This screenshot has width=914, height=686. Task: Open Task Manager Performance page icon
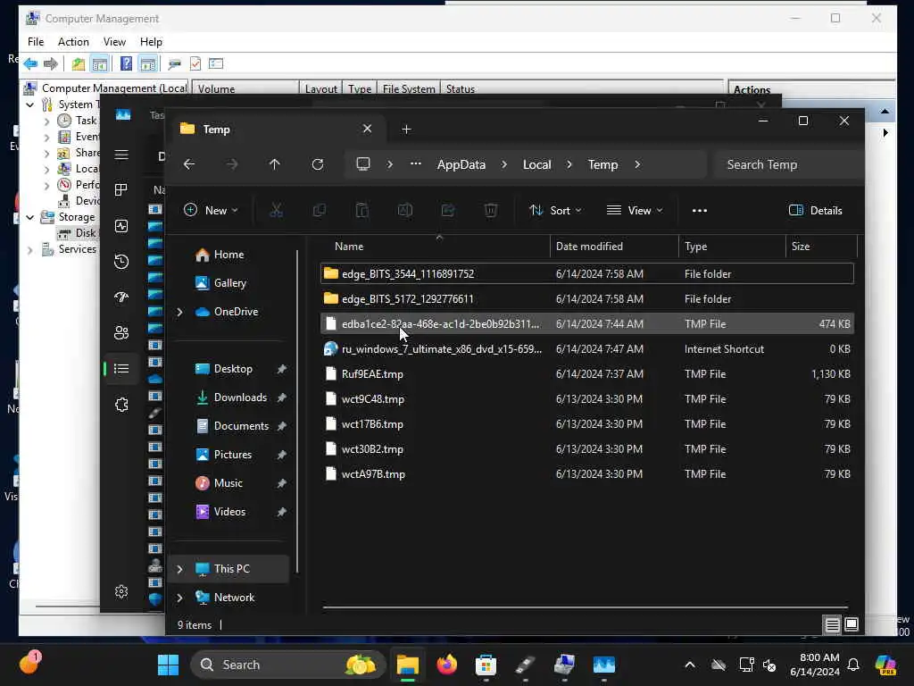click(121, 226)
